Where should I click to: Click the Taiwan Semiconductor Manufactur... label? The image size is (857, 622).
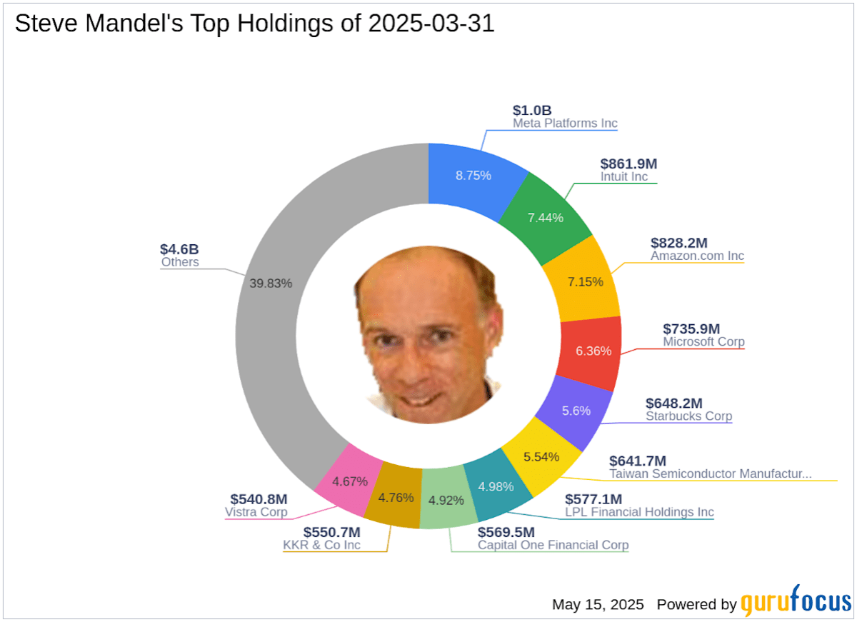711,473
